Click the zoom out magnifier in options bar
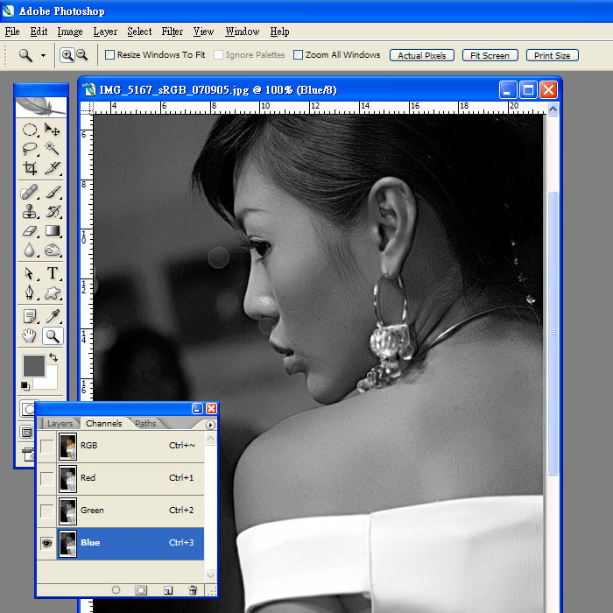Screen dimensions: 613x613 [82, 55]
